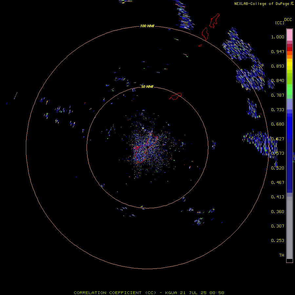Click the 0.520 scale value
This screenshot has height=295, width=295.
point(278,168)
